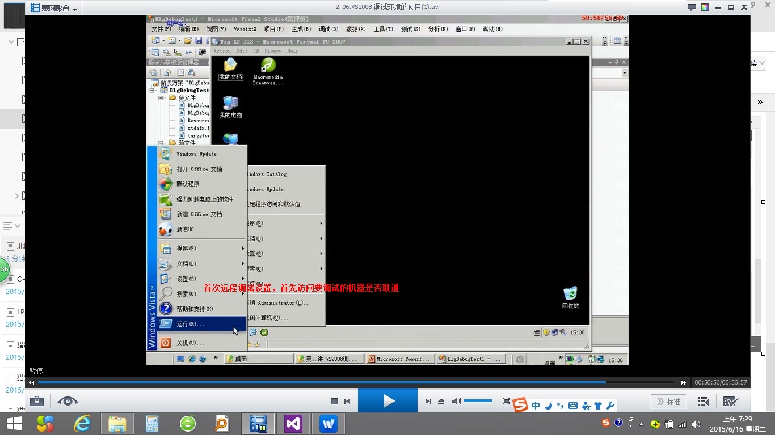
Task: Launch Internet Explorer from the taskbar
Action: [82, 424]
